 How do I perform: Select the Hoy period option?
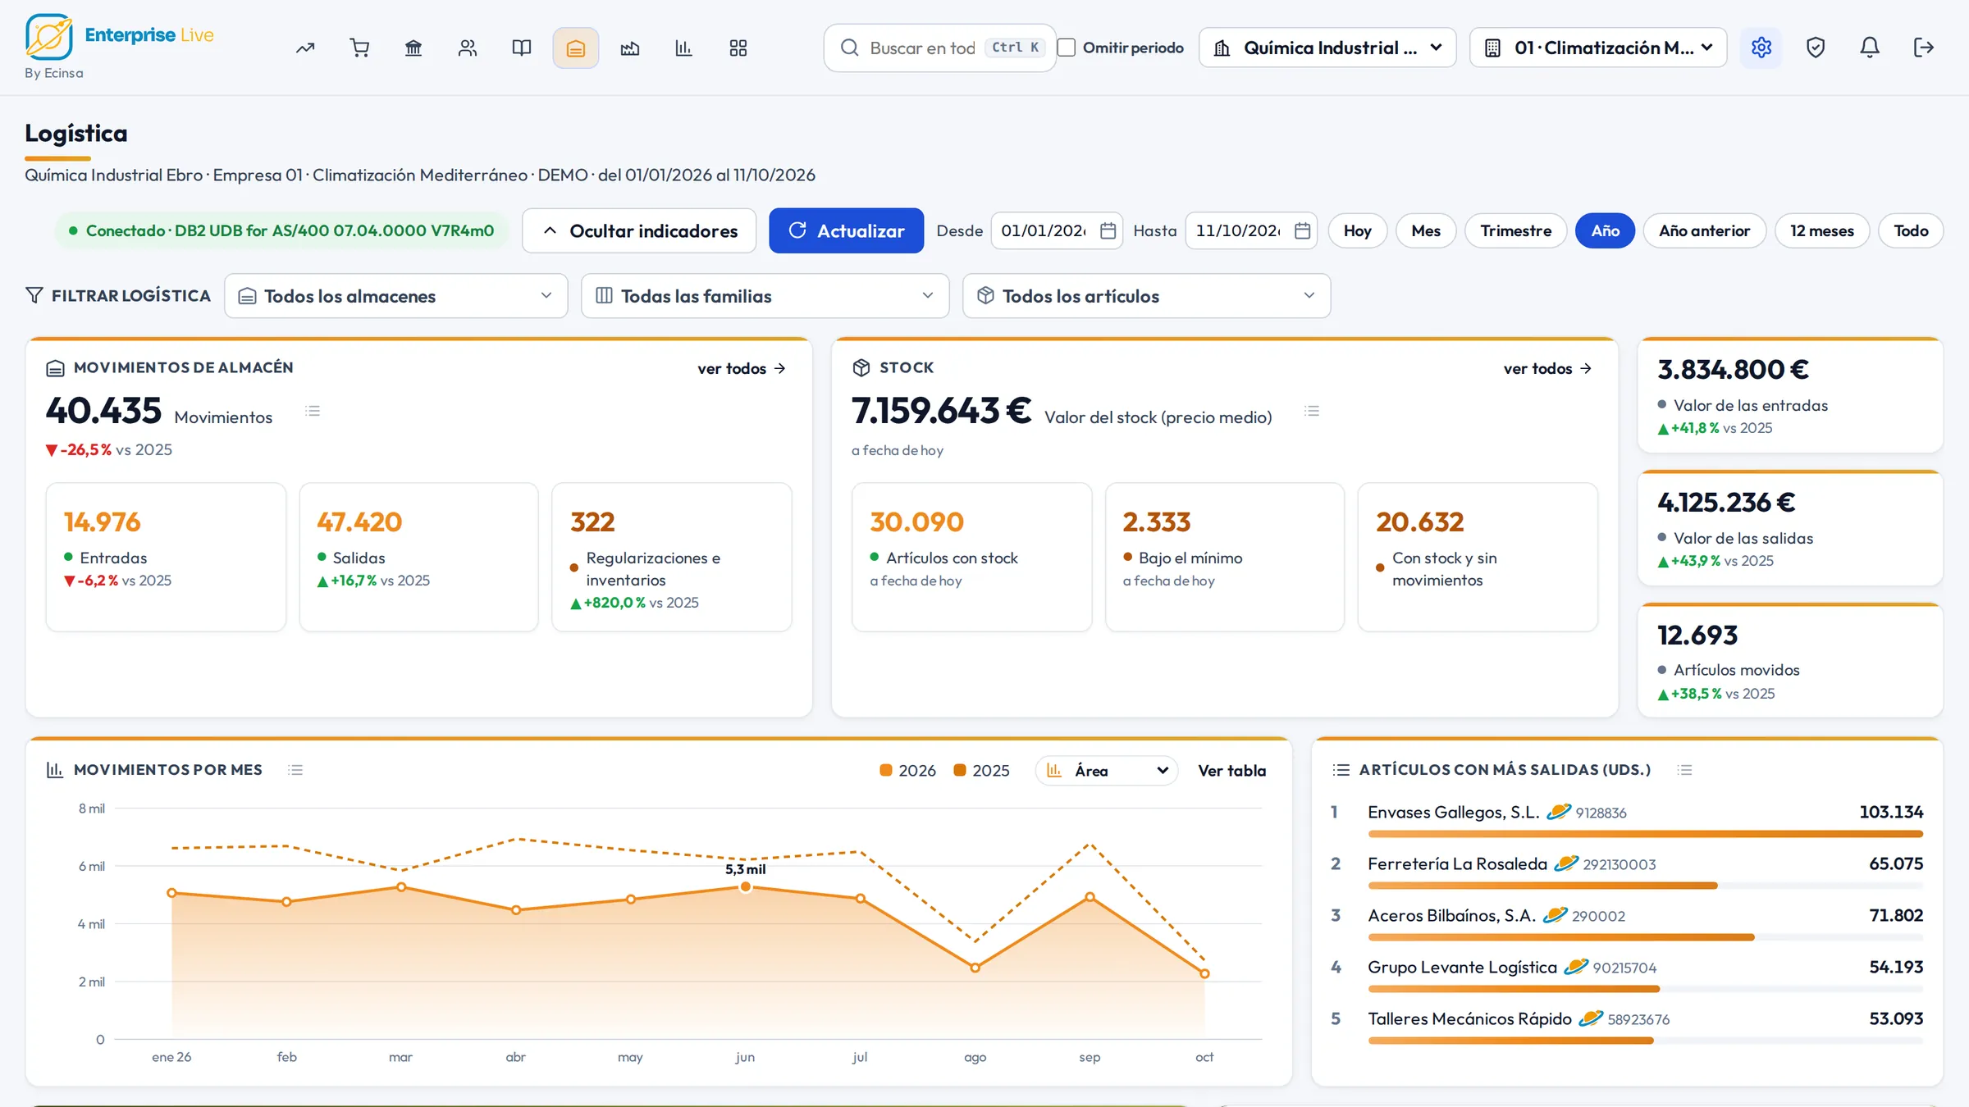(x=1357, y=230)
